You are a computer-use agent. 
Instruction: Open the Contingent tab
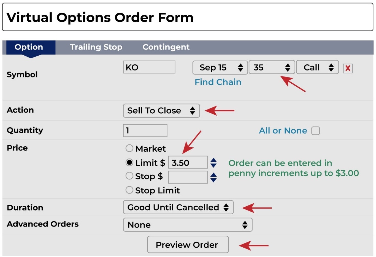click(166, 47)
